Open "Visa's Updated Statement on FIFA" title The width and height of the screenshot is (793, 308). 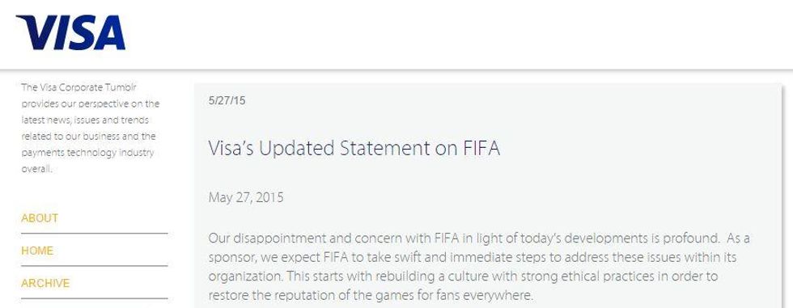pos(354,149)
